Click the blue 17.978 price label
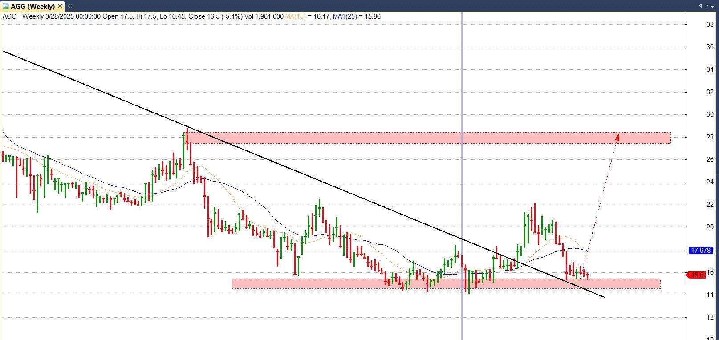 click(700, 251)
